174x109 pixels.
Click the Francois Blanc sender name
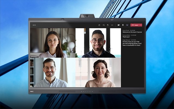126,35
